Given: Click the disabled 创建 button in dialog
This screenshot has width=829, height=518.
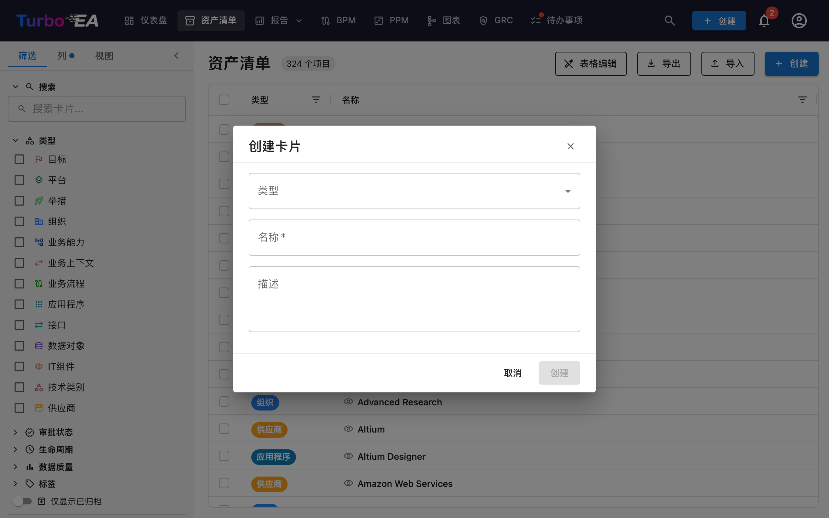Looking at the screenshot, I should (x=559, y=373).
